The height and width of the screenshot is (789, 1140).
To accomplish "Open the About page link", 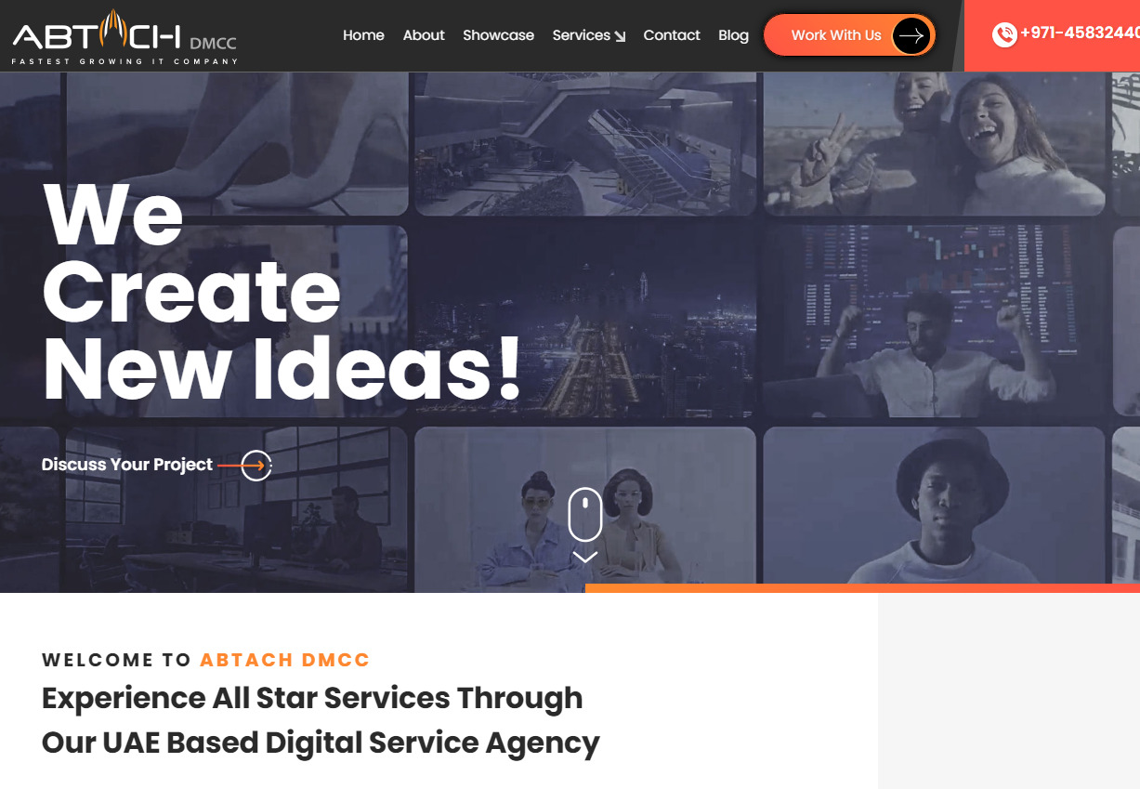I will 424,35.
